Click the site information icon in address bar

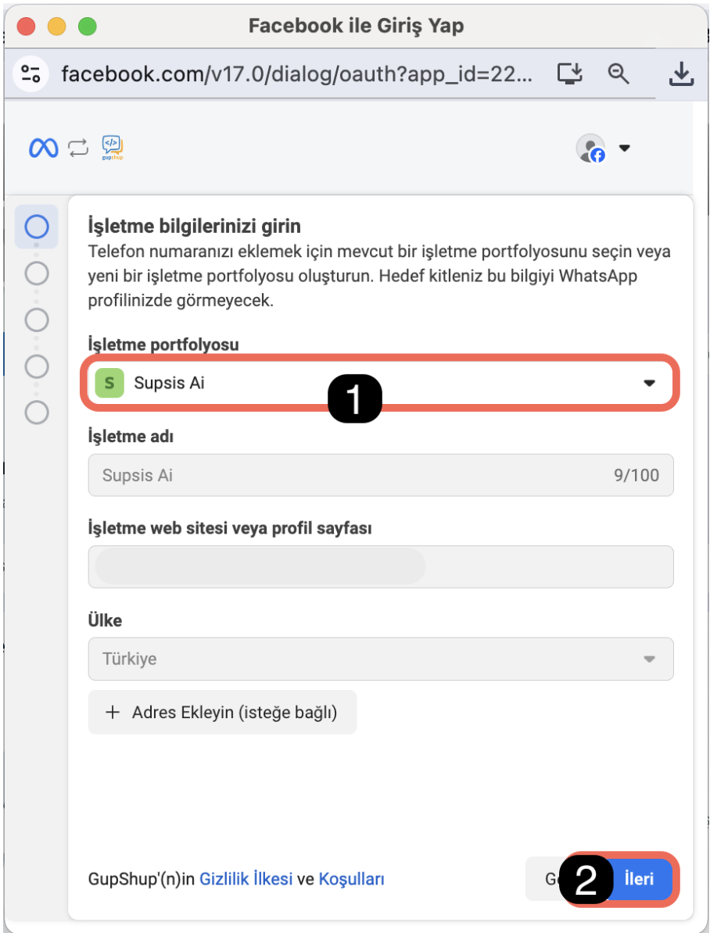click(x=30, y=74)
